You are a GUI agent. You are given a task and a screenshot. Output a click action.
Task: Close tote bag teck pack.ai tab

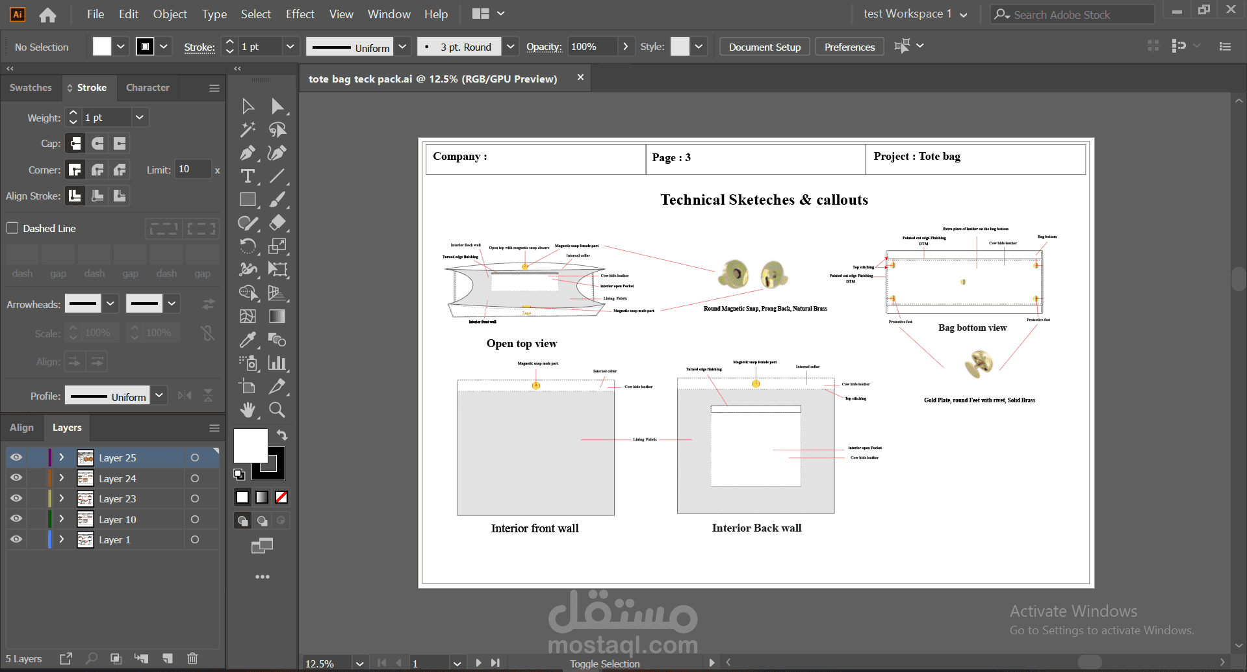click(x=580, y=77)
